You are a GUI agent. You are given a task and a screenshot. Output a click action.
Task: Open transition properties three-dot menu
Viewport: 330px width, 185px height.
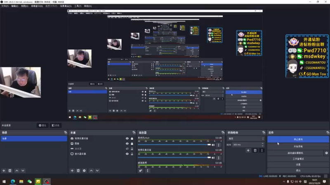pyautogui.click(x=262, y=150)
